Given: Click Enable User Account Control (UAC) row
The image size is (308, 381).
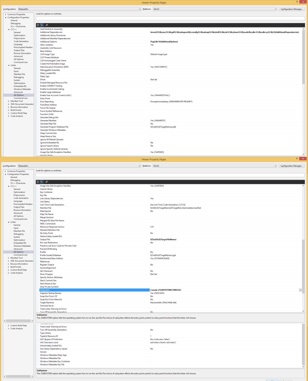Looking at the screenshot, I should (x=170, y=95).
